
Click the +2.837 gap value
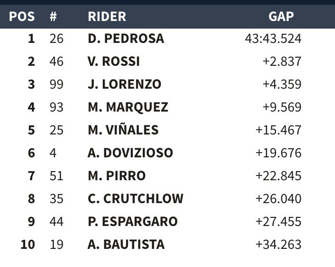click(282, 62)
